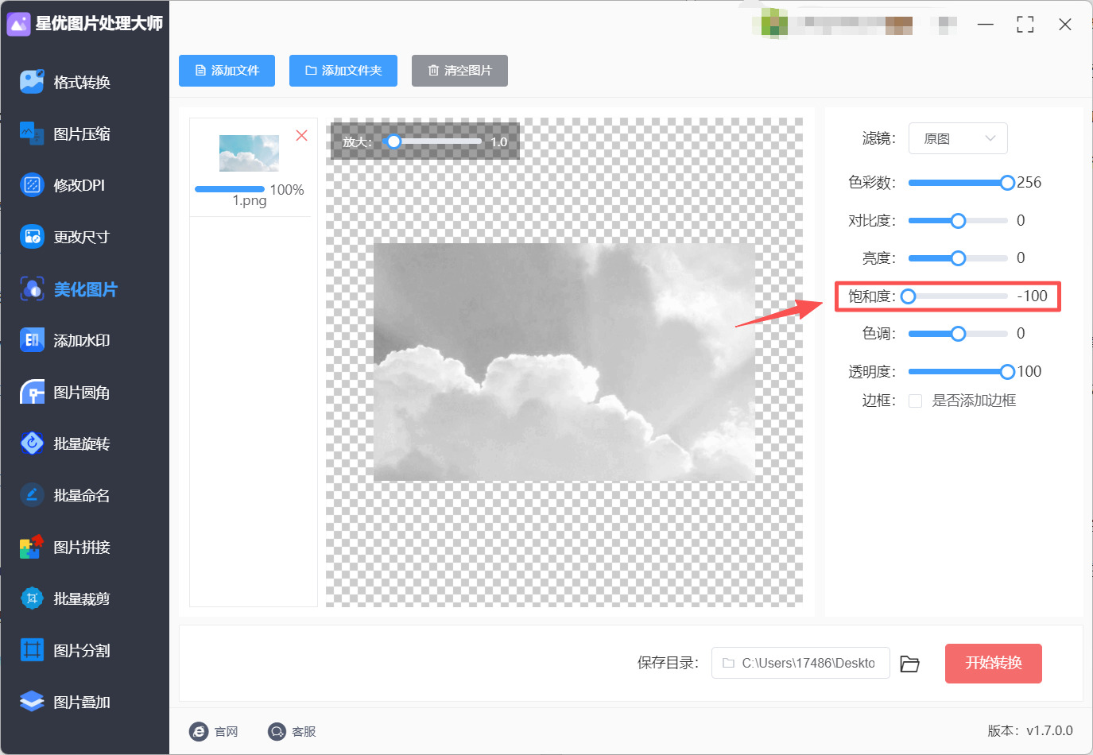Screen dimensions: 1093x755
Task: Click the 客服 support icon
Action: pyautogui.click(x=277, y=731)
